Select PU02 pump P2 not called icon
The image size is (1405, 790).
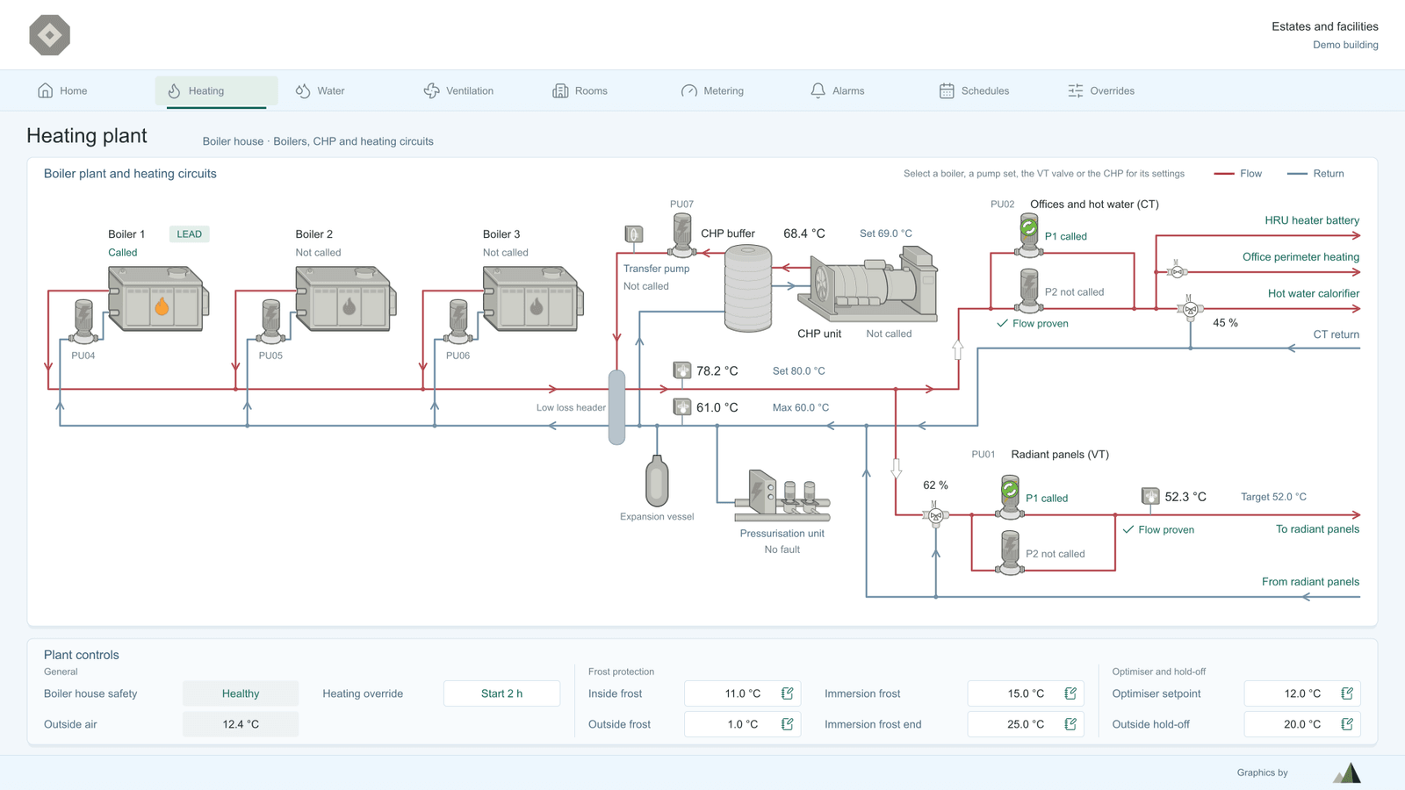[1029, 291]
